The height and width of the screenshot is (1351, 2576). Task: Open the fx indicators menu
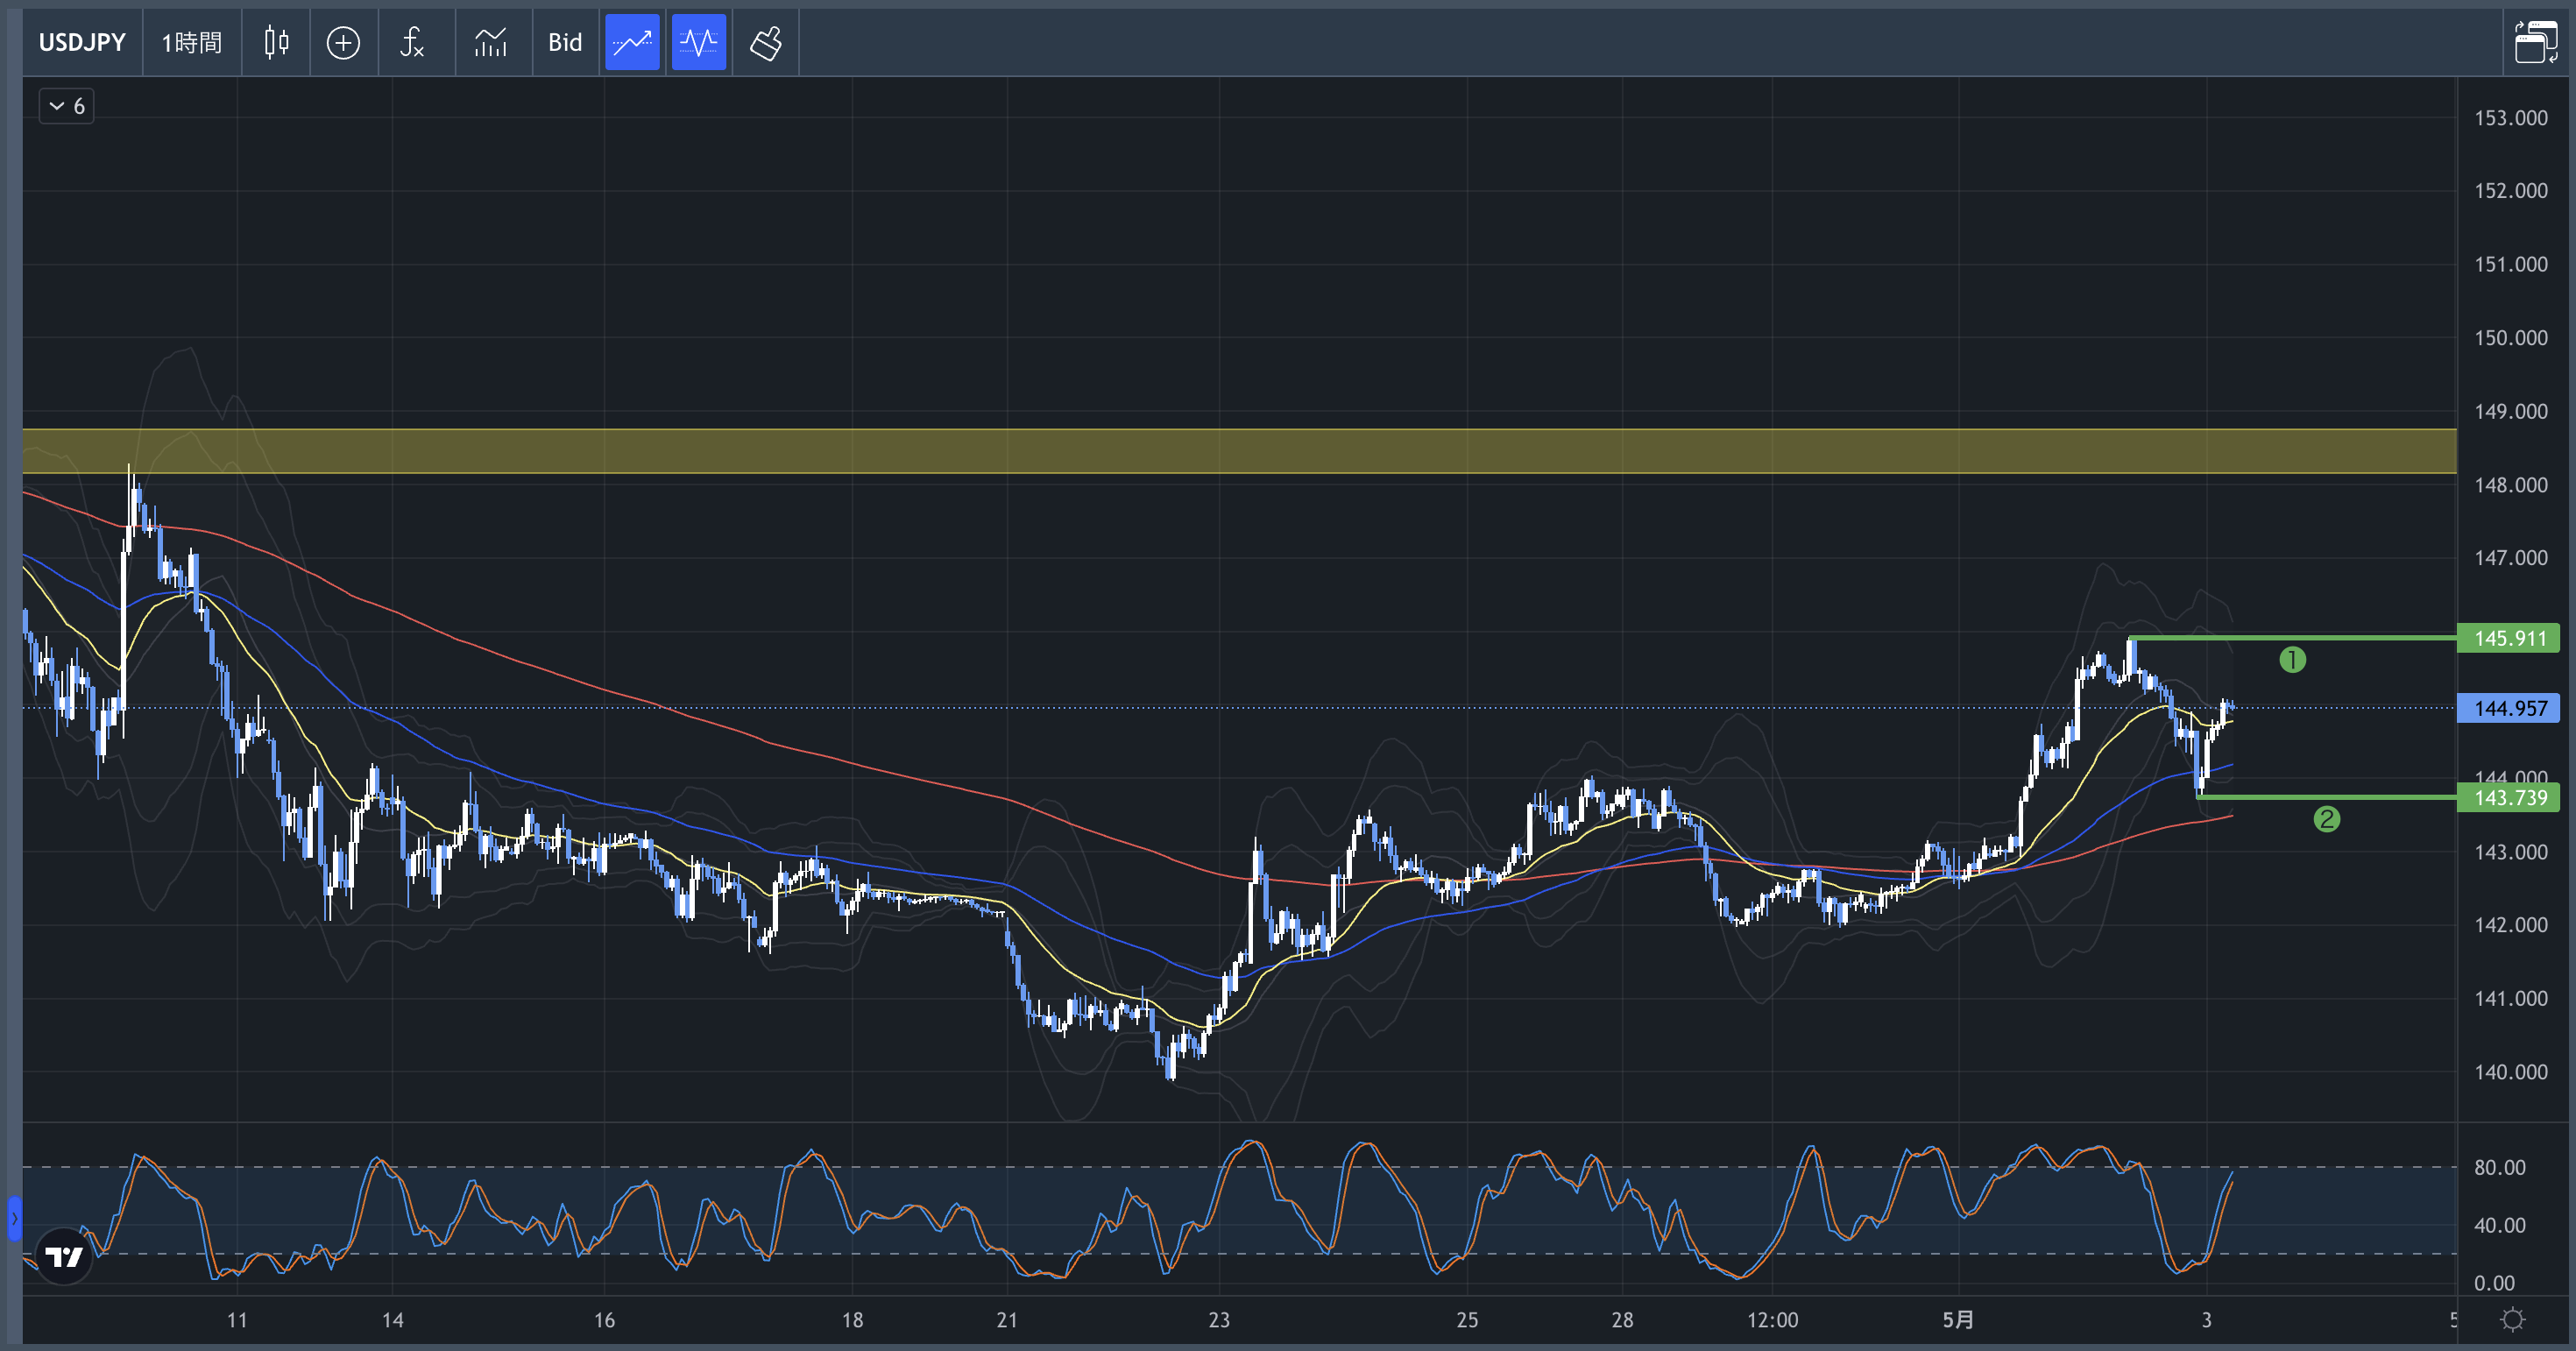tap(413, 43)
